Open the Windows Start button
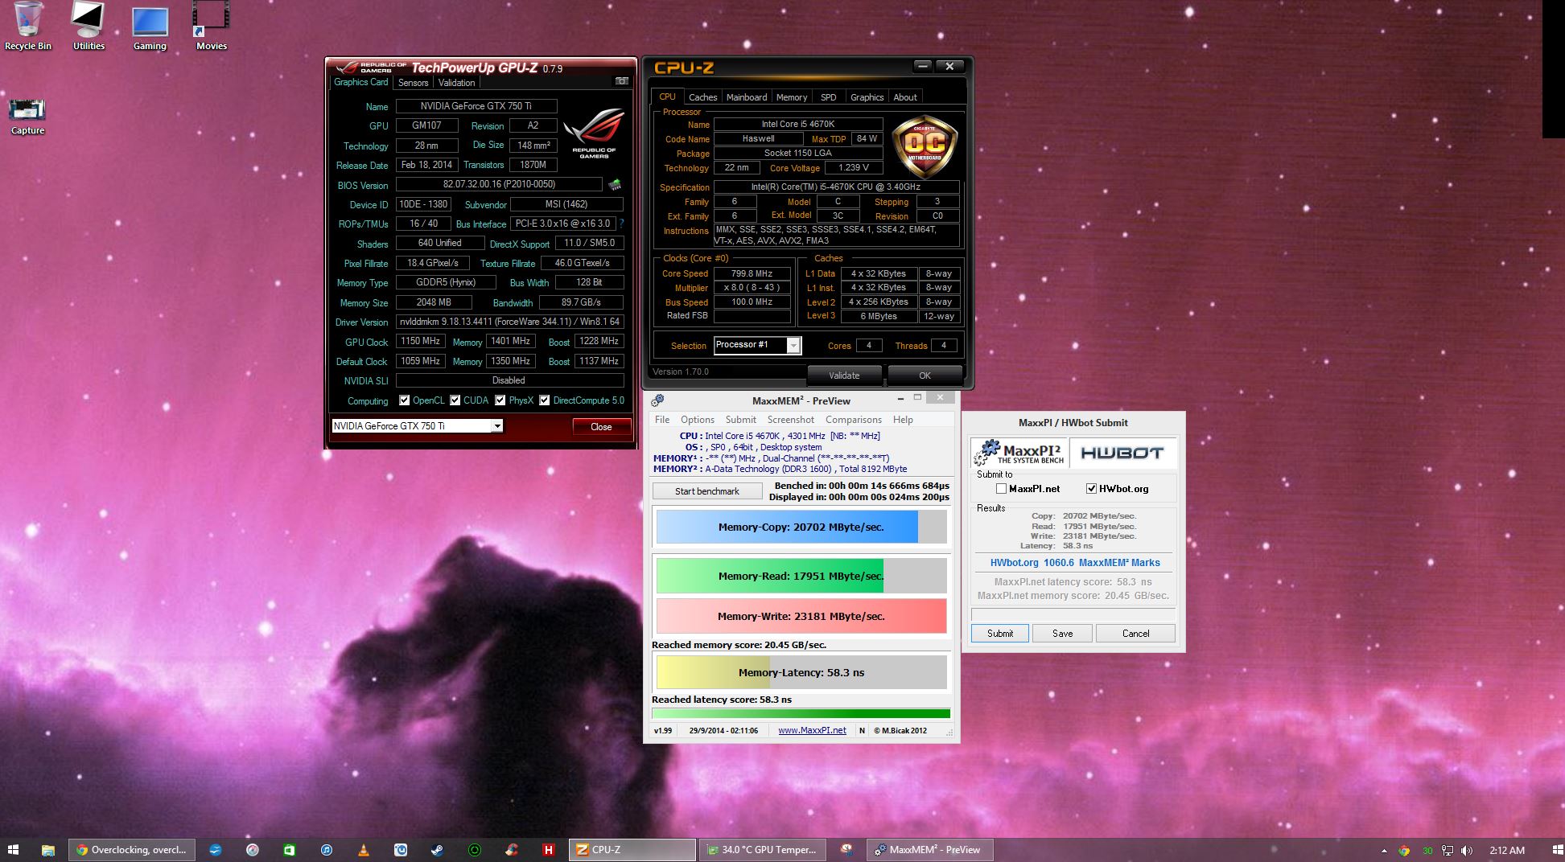Screen dimensions: 1565x862 click(x=13, y=850)
